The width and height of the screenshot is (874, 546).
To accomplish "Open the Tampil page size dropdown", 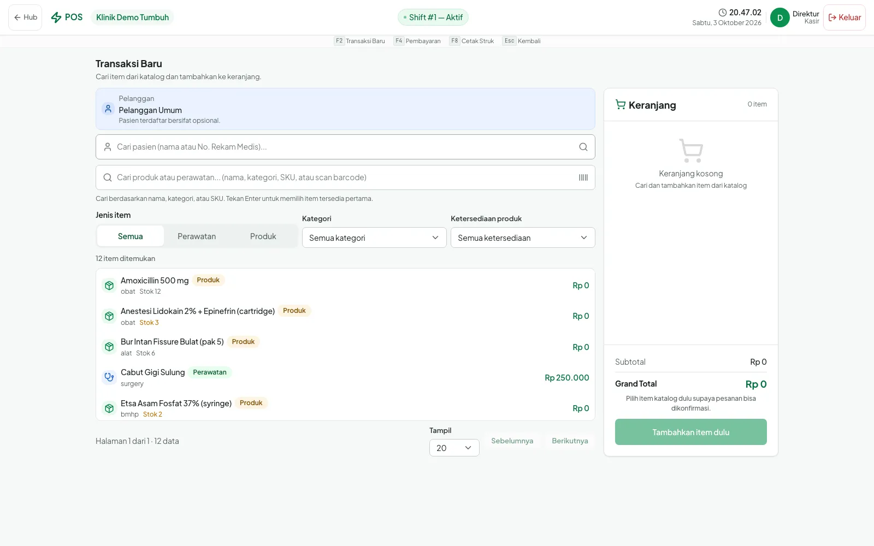I will click(x=454, y=448).
